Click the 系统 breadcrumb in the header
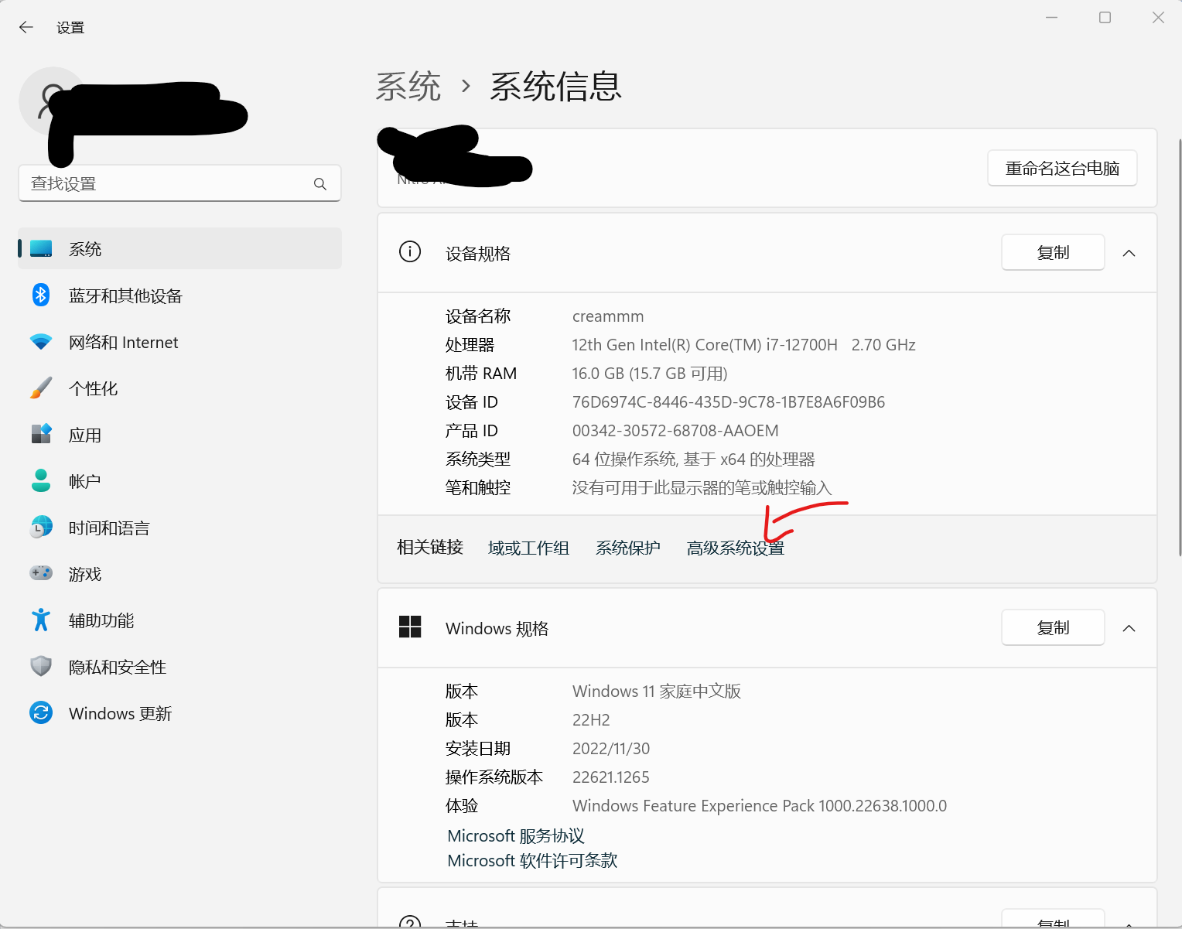The width and height of the screenshot is (1182, 929). tap(408, 87)
